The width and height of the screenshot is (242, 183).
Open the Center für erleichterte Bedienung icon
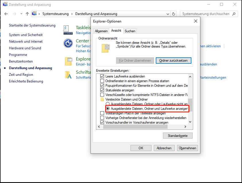coord(68,43)
